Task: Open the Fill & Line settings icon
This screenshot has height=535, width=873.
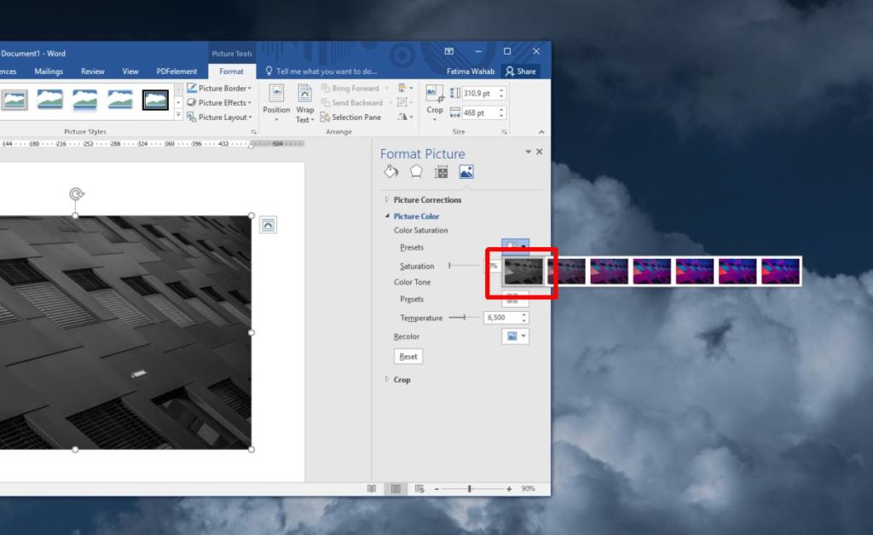Action: [391, 171]
